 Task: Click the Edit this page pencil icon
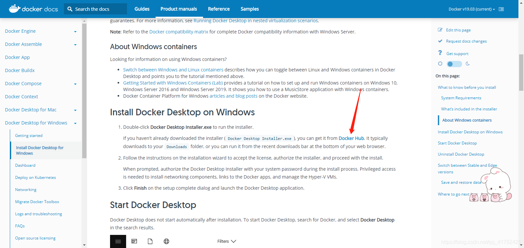tap(440, 30)
